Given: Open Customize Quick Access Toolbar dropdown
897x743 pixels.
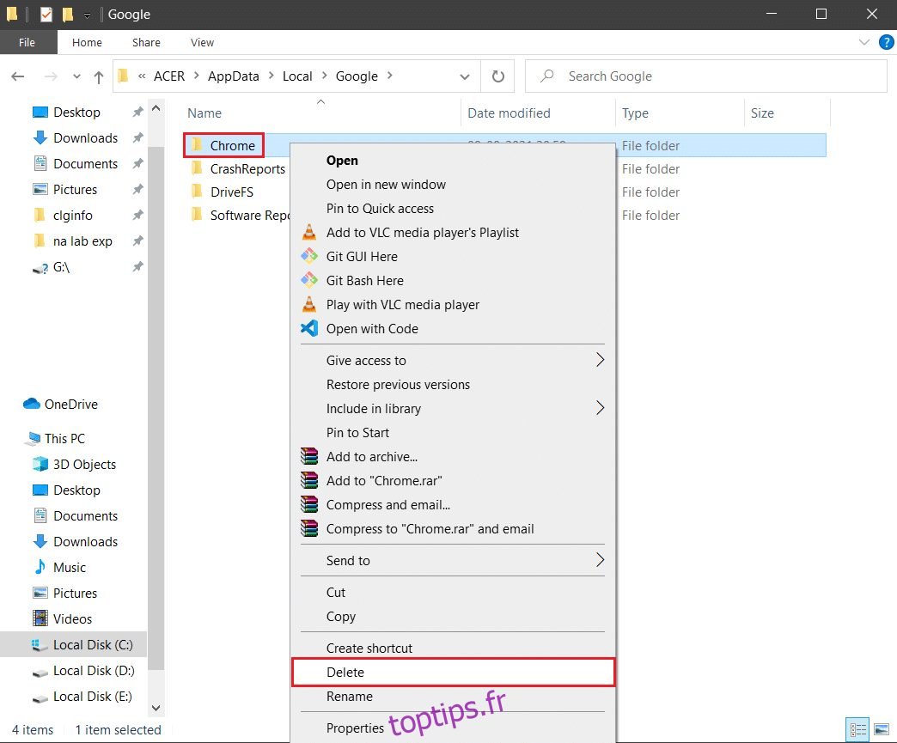Looking at the screenshot, I should click(87, 15).
